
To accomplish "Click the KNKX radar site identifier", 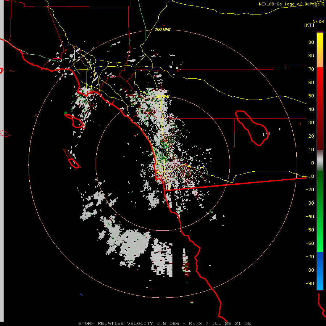I will pos(196,323).
